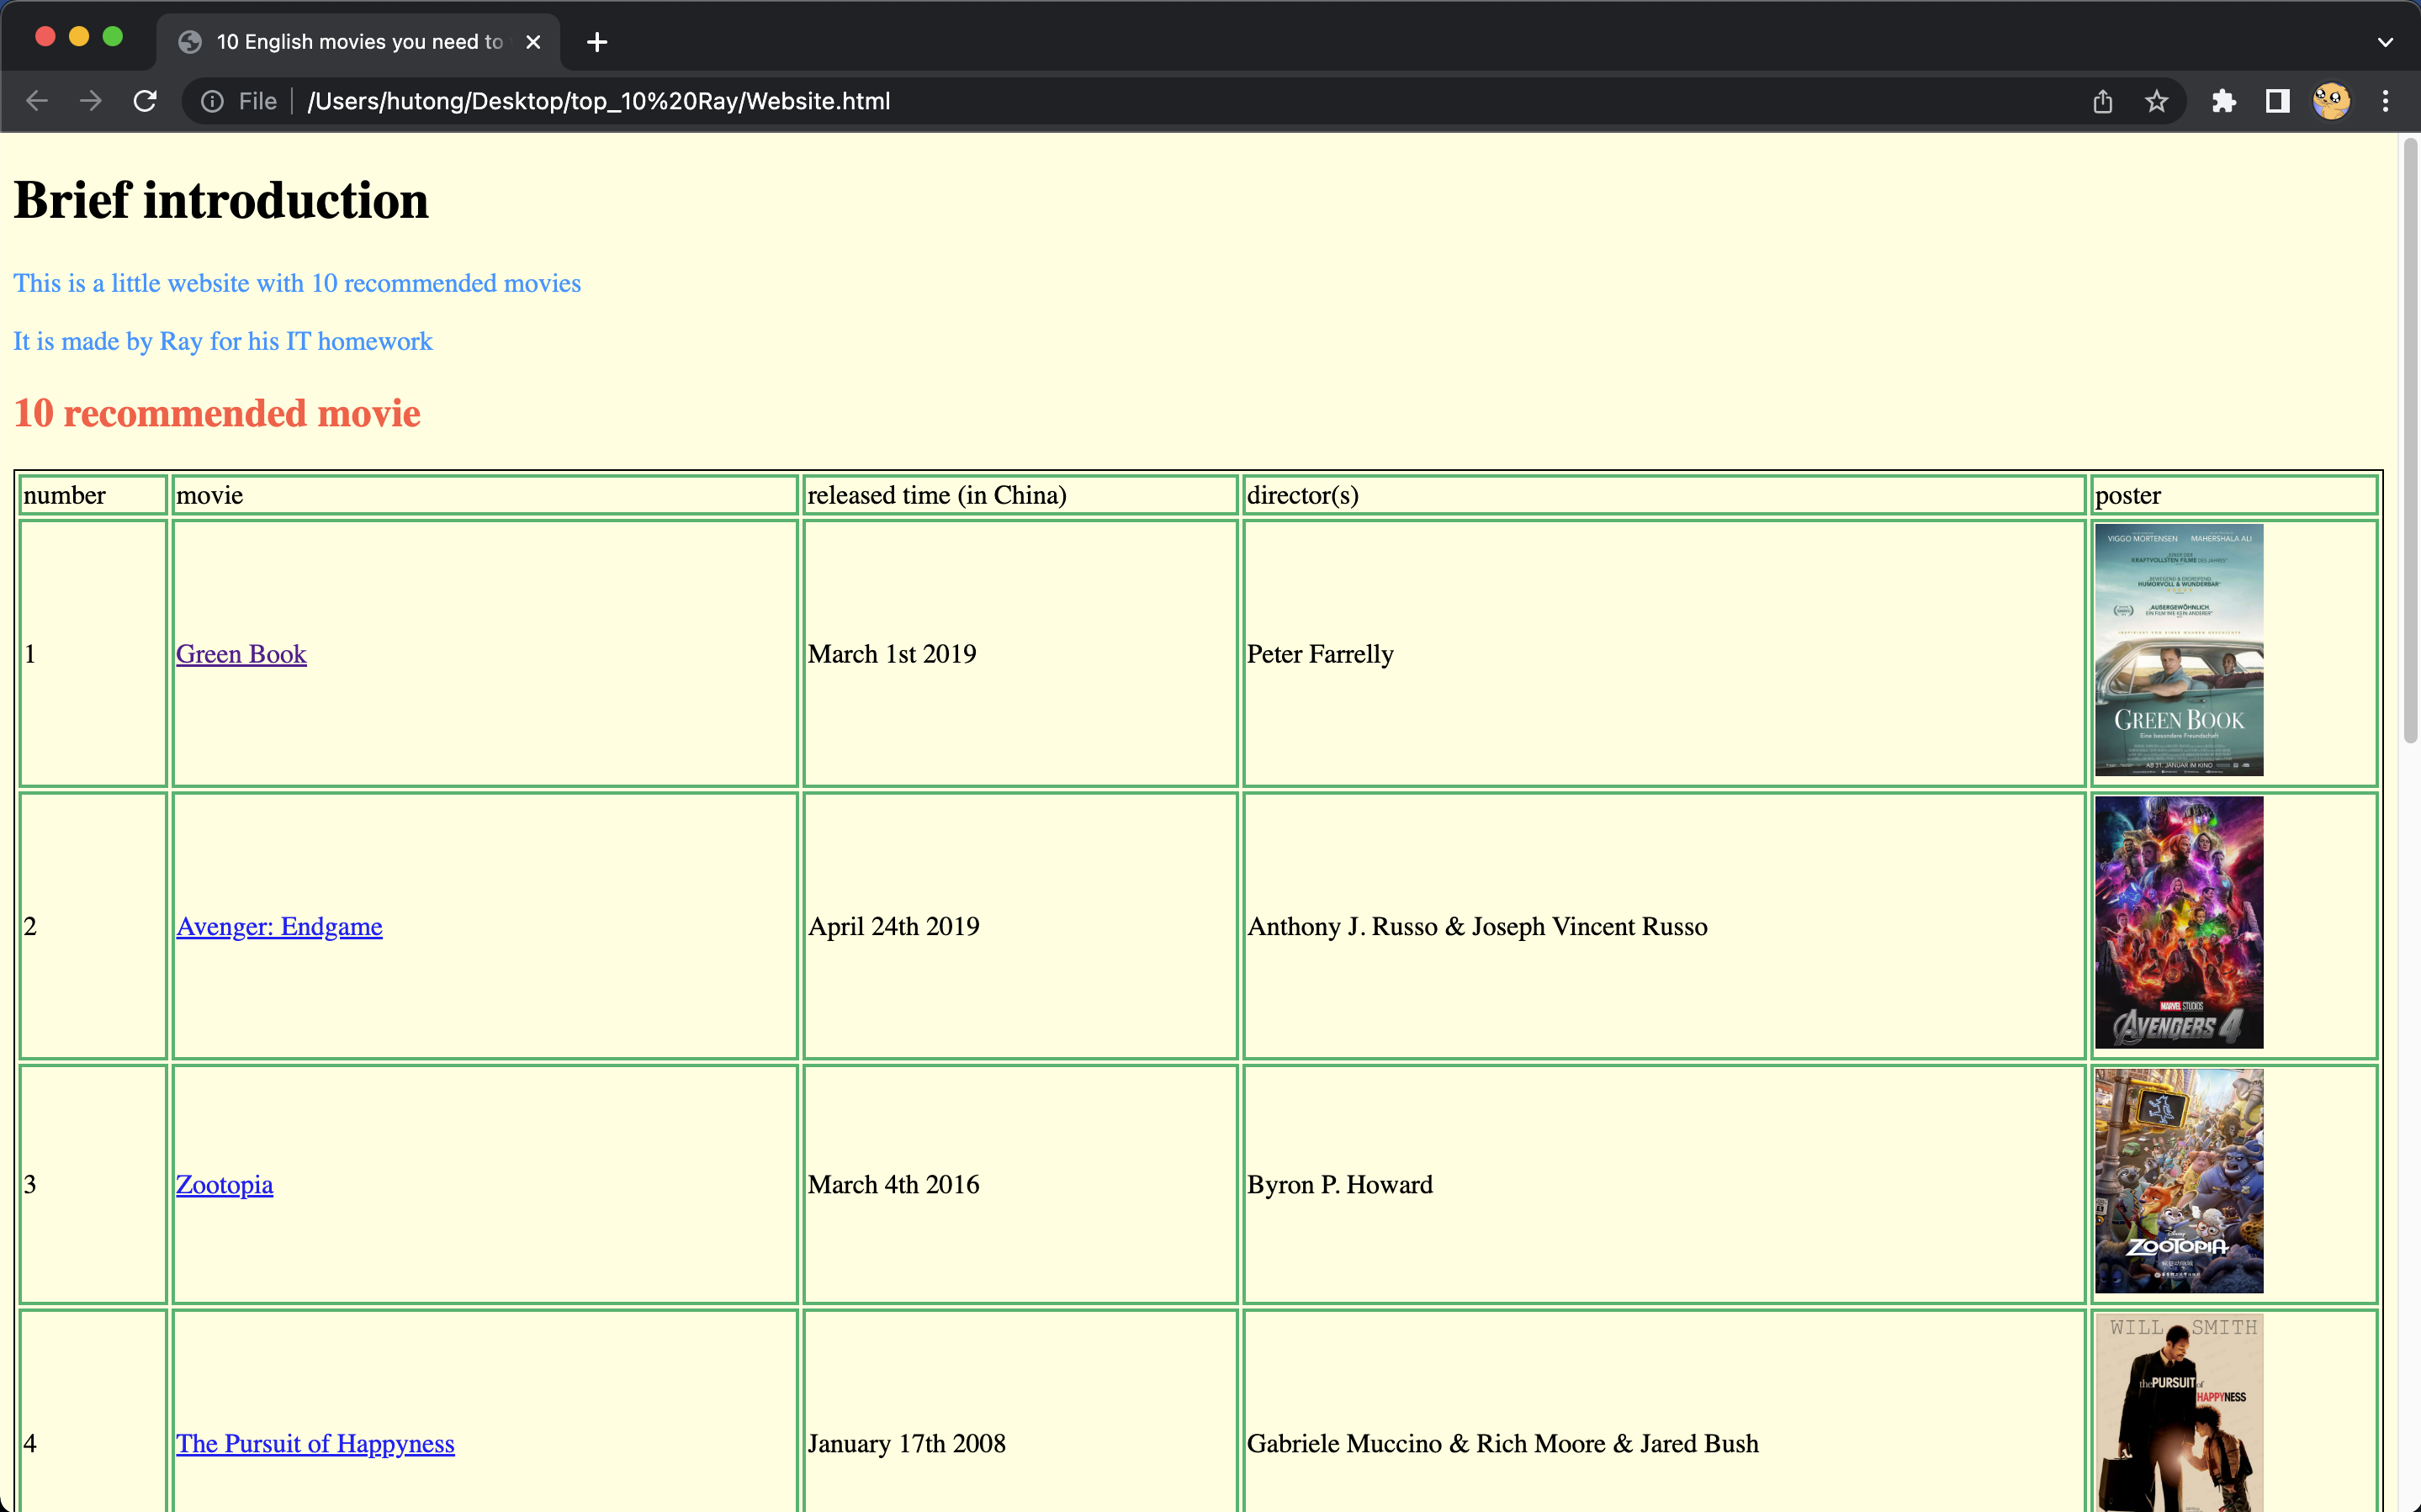
Task: Open the Avenger: Endgame link
Action: pos(279,927)
